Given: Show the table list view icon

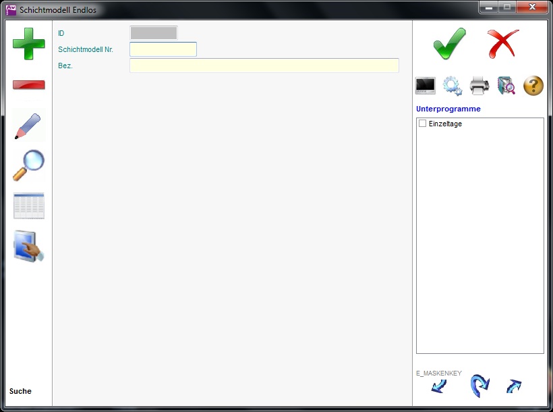Looking at the screenshot, I should coord(29,206).
